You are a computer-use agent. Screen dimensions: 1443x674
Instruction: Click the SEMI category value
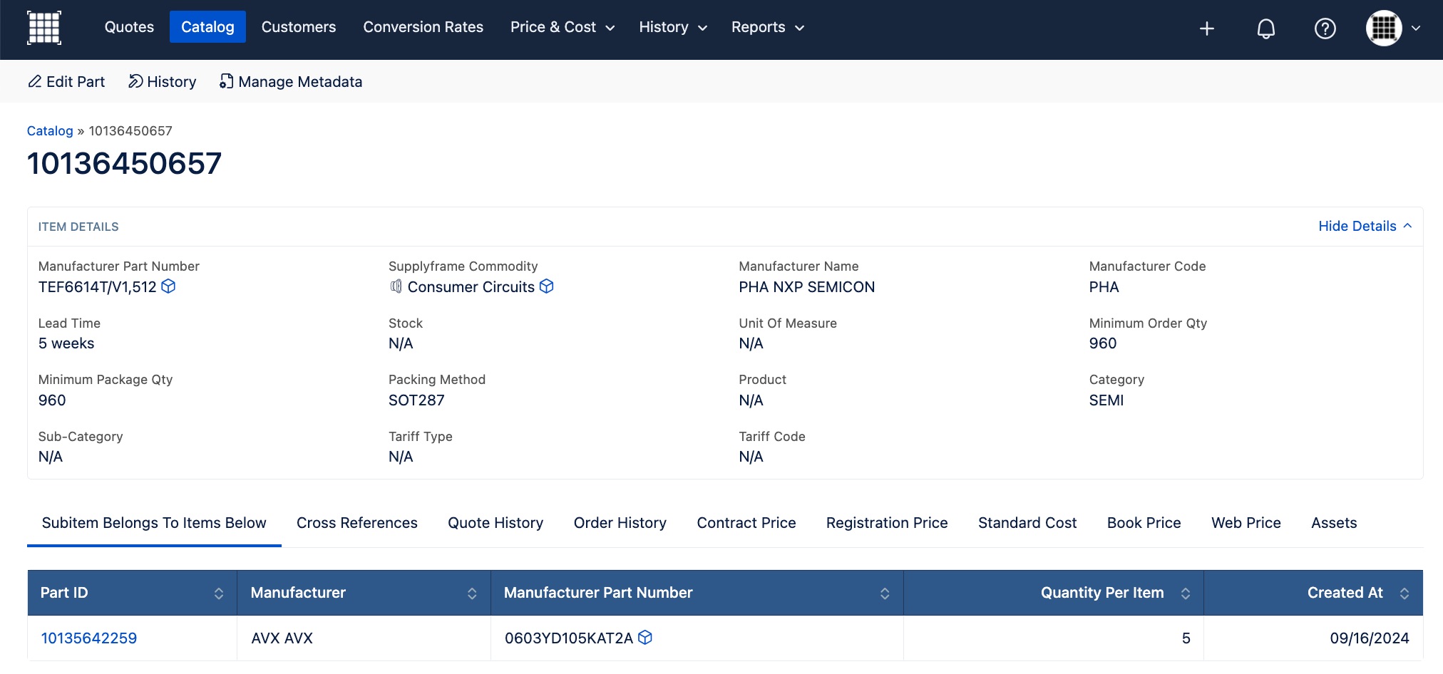pos(1106,400)
